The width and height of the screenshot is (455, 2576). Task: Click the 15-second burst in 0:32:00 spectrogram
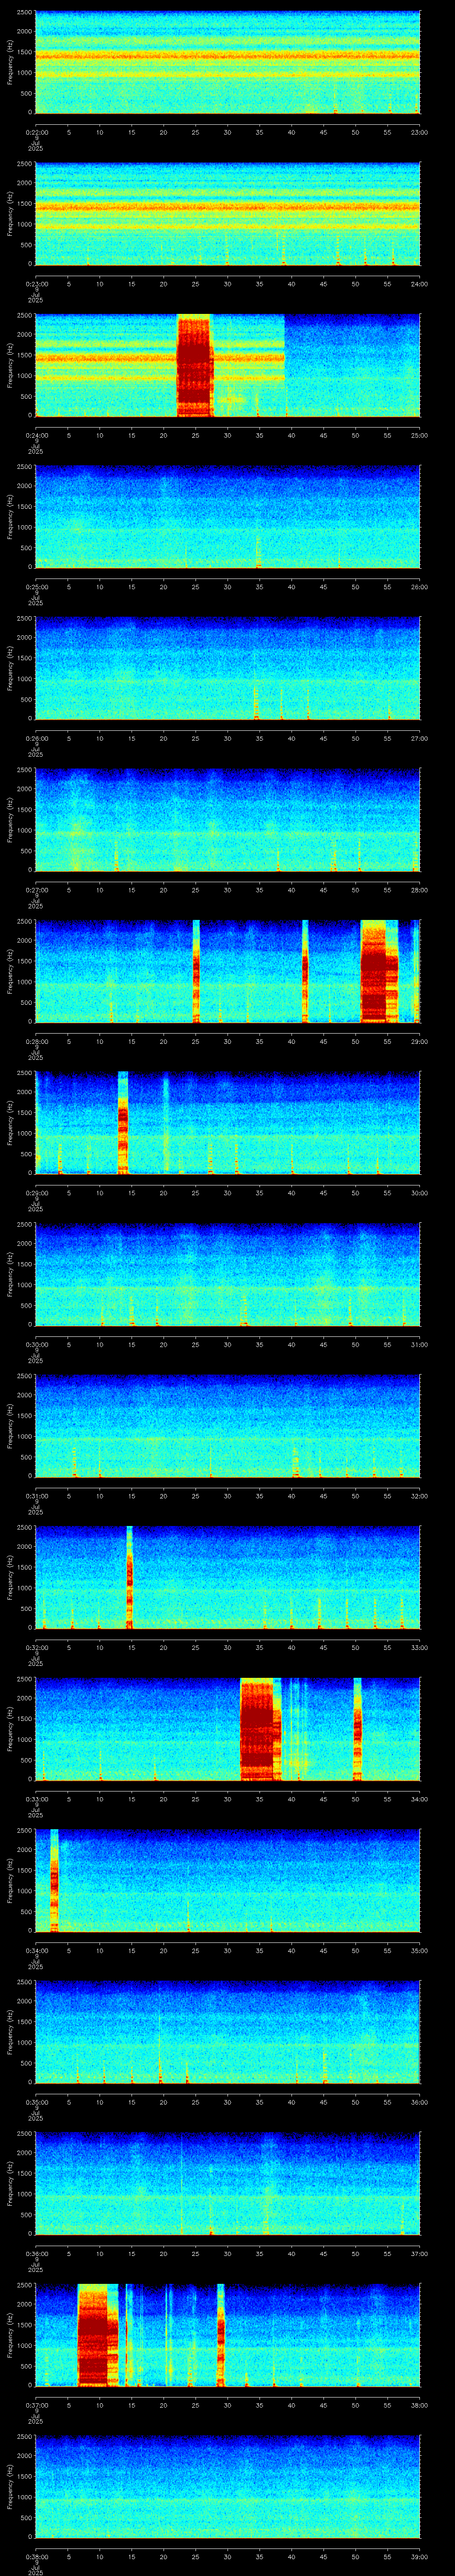click(x=130, y=1577)
